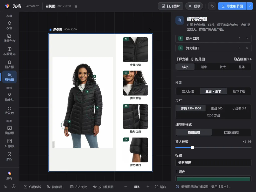The image size is (256, 192).
Task: Click the 打开图片 button
Action: [171, 6]
